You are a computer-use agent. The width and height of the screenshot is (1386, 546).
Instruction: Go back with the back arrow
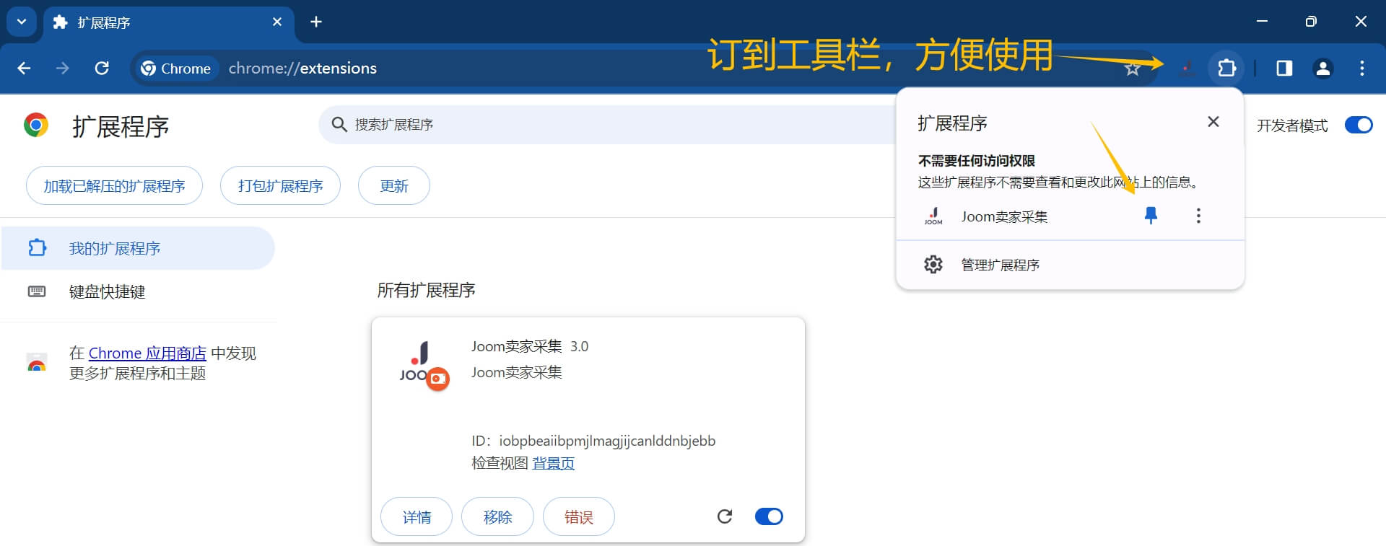(x=25, y=69)
